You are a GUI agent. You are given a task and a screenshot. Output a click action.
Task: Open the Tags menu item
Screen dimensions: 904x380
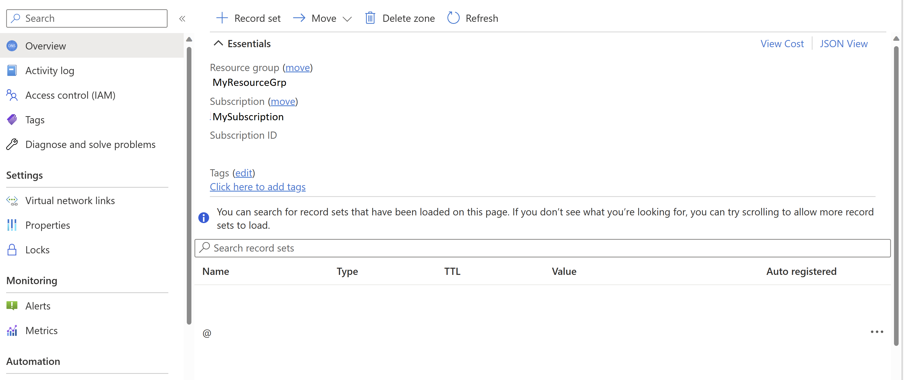35,119
